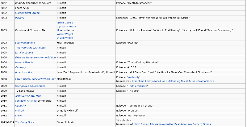Open Extreme Makeover: Home Edition link
247x127 pixels.
click(x=36, y=57)
